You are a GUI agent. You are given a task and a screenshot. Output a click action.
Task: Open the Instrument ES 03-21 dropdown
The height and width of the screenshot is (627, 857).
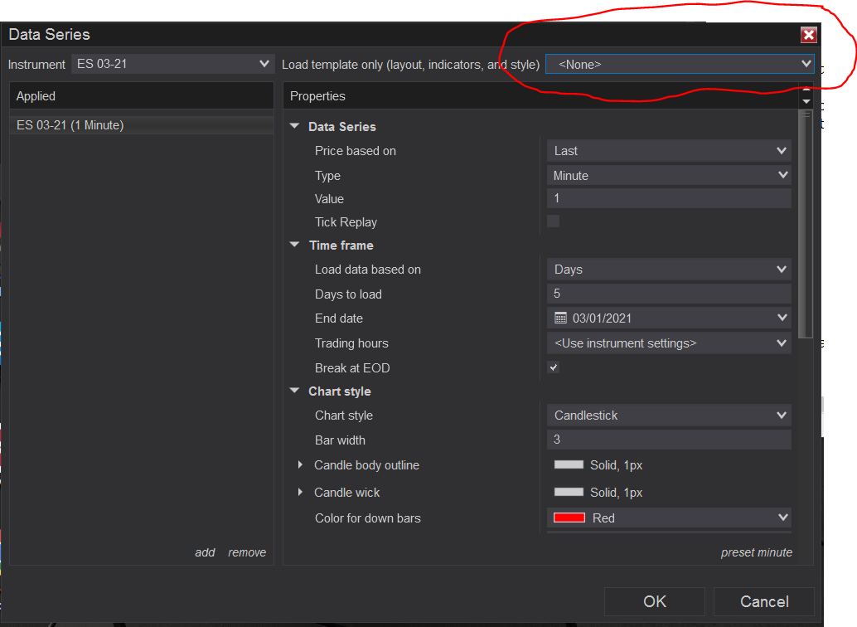(x=172, y=64)
